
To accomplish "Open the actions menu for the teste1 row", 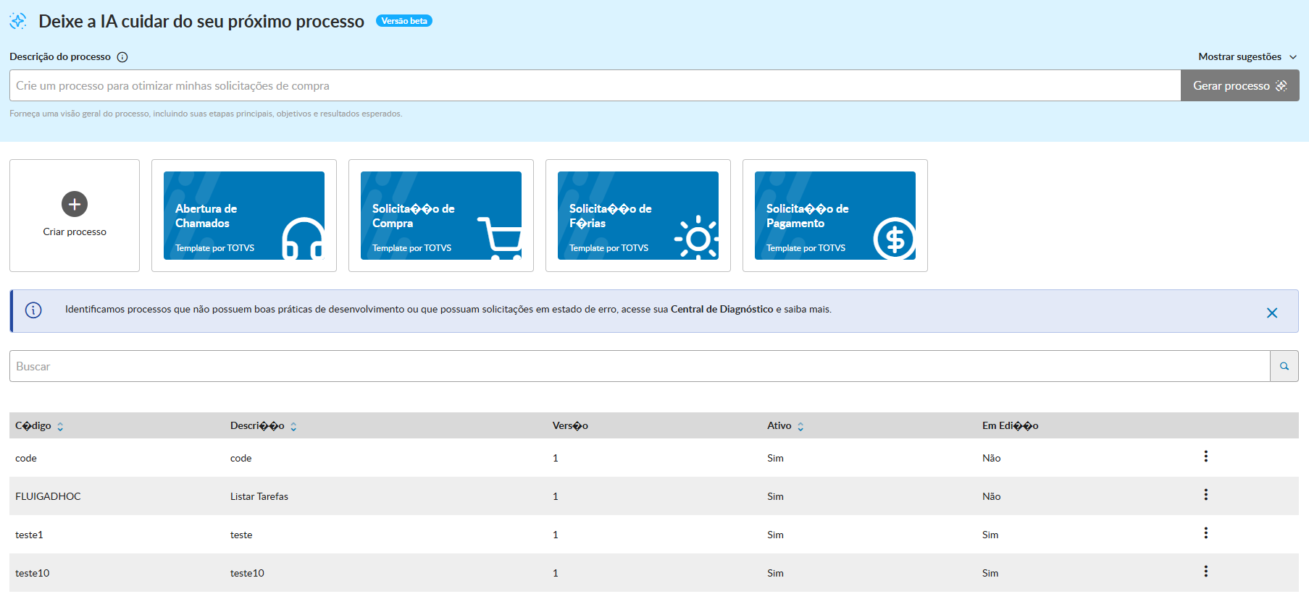I will pos(1206,533).
